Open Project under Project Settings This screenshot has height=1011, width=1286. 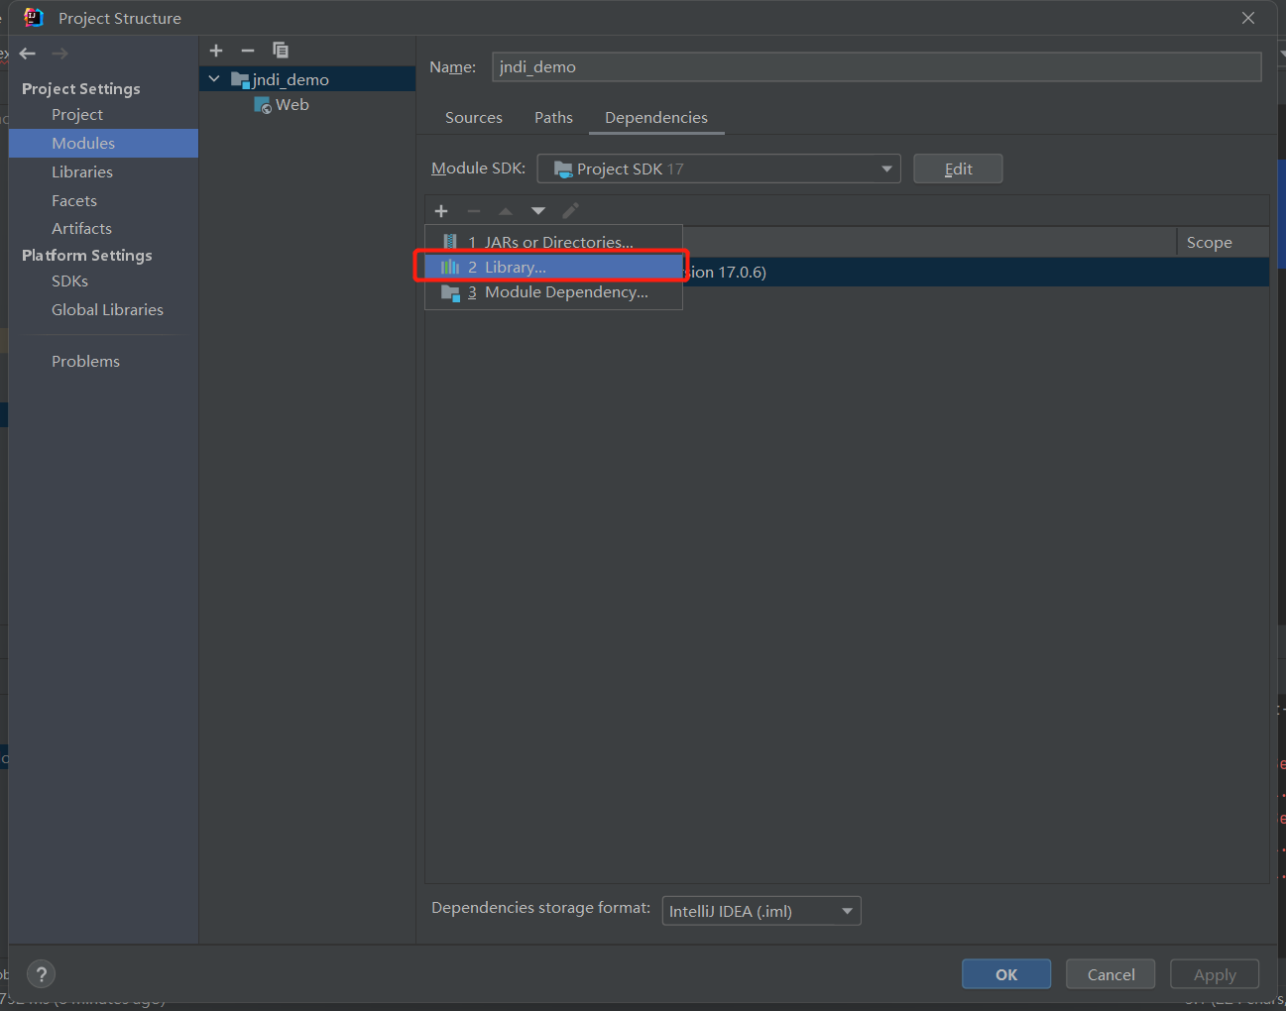pyautogui.click(x=77, y=115)
